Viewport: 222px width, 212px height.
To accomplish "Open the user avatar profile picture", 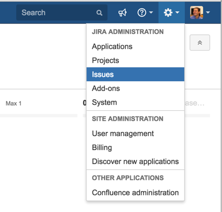I will [x=197, y=12].
